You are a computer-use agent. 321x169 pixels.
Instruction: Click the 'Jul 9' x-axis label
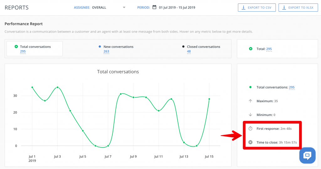click(x=133, y=156)
